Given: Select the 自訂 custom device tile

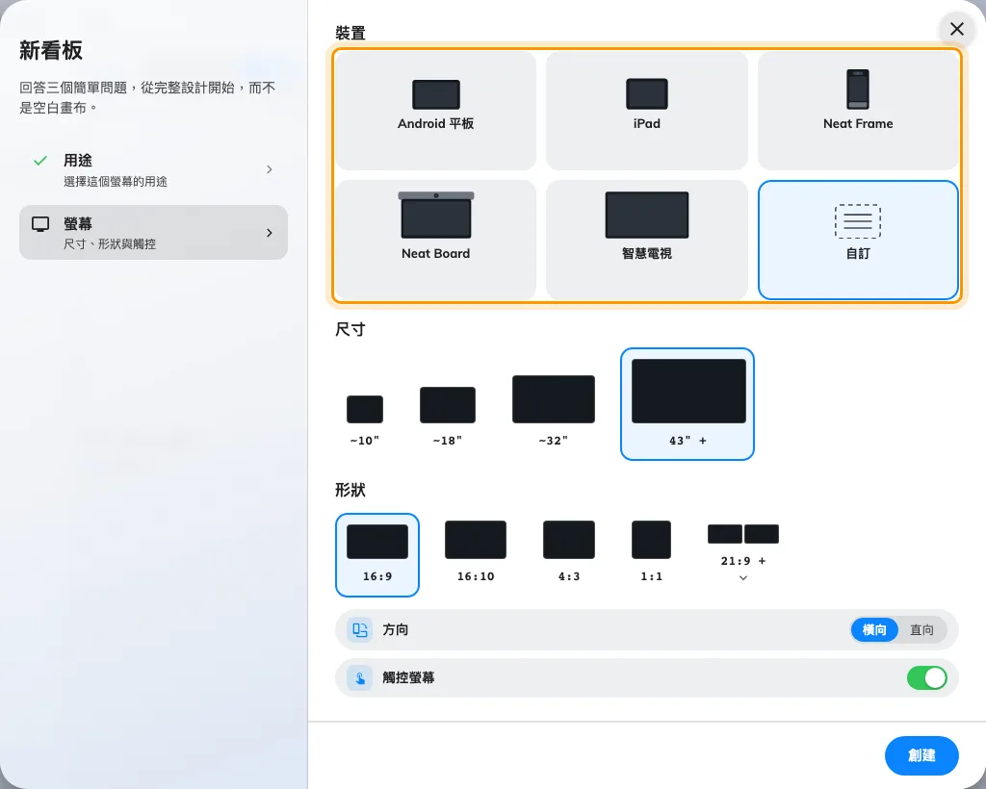Looking at the screenshot, I should pos(858,240).
